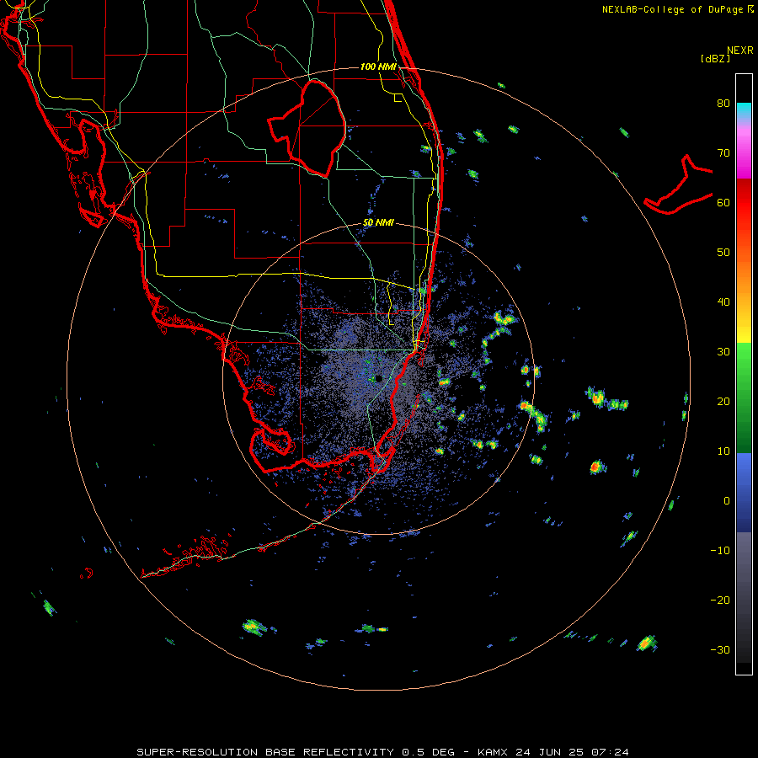Image resolution: width=758 pixels, height=758 pixels.
Task: Click the 100 NMI range ring label
Action: pos(378,67)
